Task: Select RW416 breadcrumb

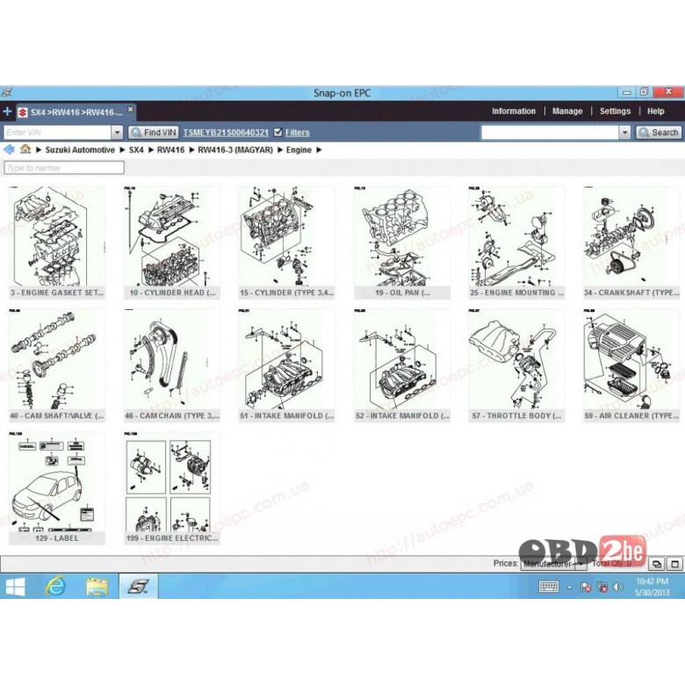Action: 170,150
